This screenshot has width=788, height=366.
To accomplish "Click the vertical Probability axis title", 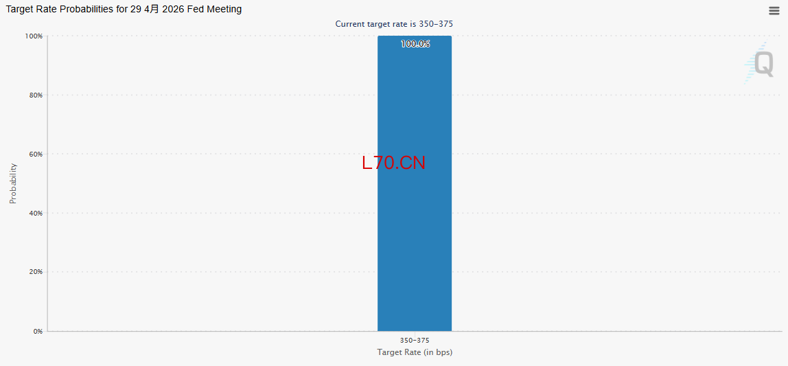I will pos(13,183).
